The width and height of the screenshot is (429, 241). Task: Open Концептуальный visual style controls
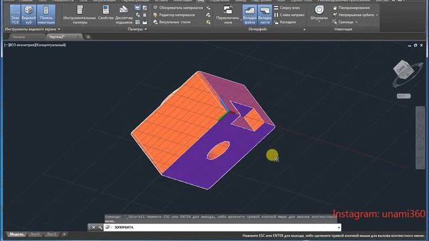50,45
